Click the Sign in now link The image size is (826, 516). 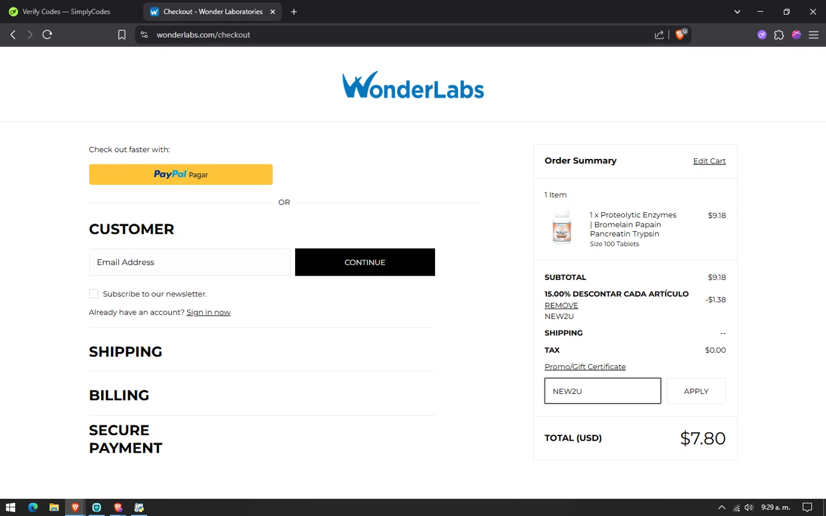point(208,312)
